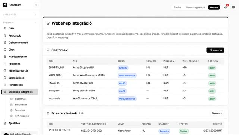Image resolution: width=239 pixels, height=135 pixels.
Task: Select the Velem megosztott tab
Action: (195, 7)
